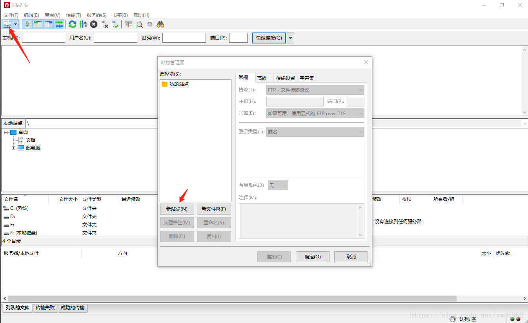528x323 pixels.
Task: Click the queue status icon in status bar
Action: [453, 319]
